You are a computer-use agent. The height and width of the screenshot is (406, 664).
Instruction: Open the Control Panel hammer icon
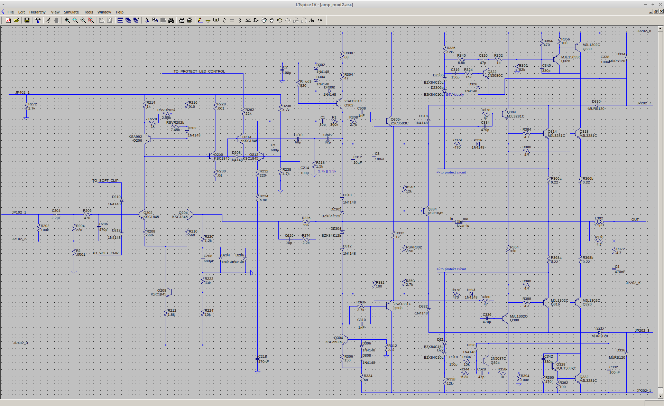tap(38, 20)
